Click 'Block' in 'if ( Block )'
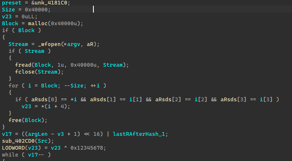The width and height of the screenshot is (292, 161). pyautogui.click(x=26, y=30)
